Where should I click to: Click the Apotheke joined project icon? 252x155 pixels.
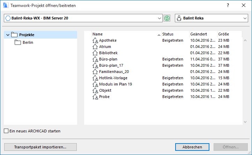coord(95,40)
